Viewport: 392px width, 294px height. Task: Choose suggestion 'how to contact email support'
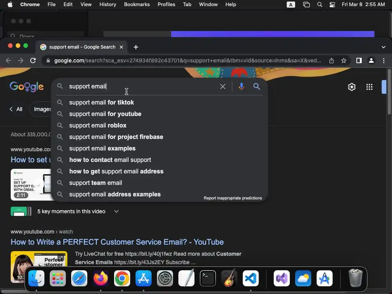159,160
